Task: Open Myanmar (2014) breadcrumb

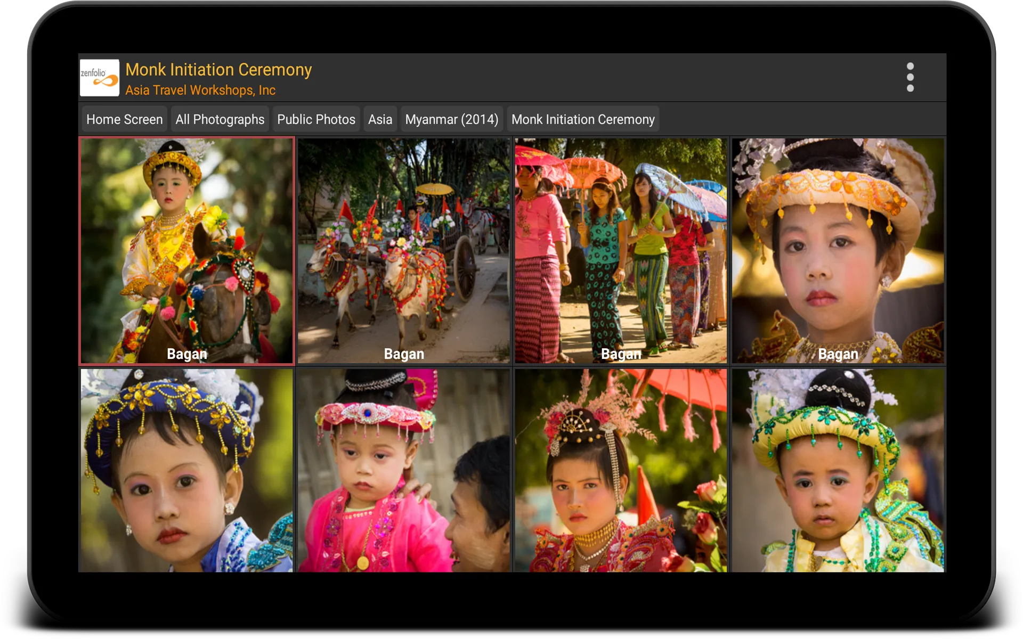Action: coord(451,119)
